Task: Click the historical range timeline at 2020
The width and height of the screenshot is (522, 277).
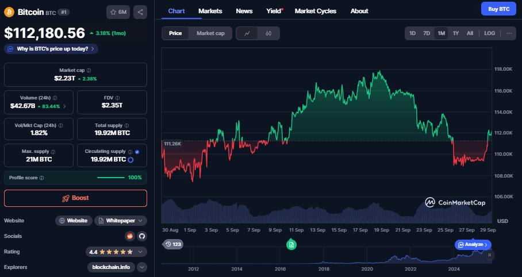Action: (x=367, y=269)
